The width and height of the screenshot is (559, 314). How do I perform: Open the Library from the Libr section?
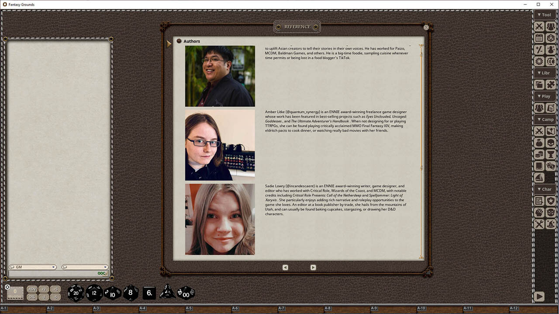[x=540, y=84]
